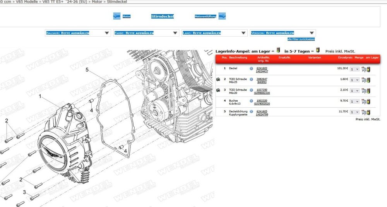Click stock traffic light in Deckeldichtung row

click(368, 112)
